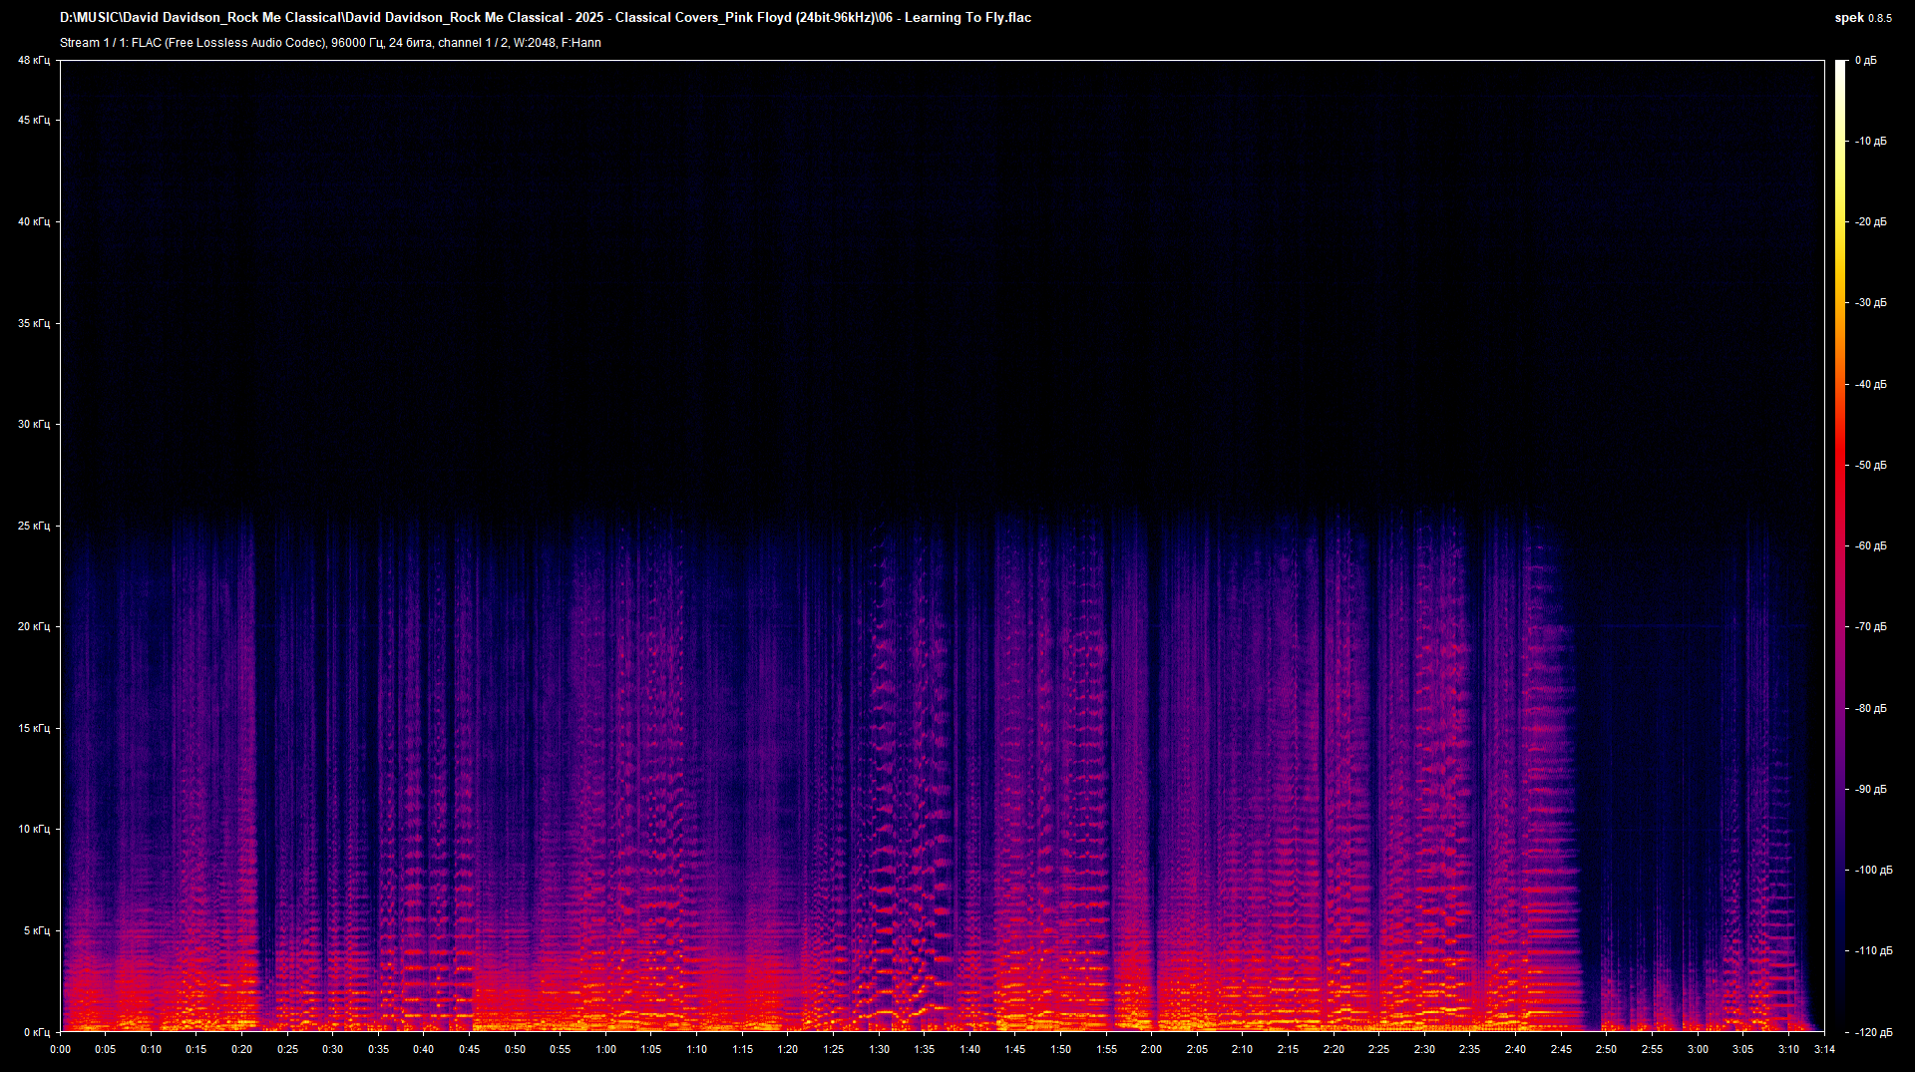Click the 2:10 time axis label
Screen dimensions: 1915x1072
(x=1243, y=1049)
